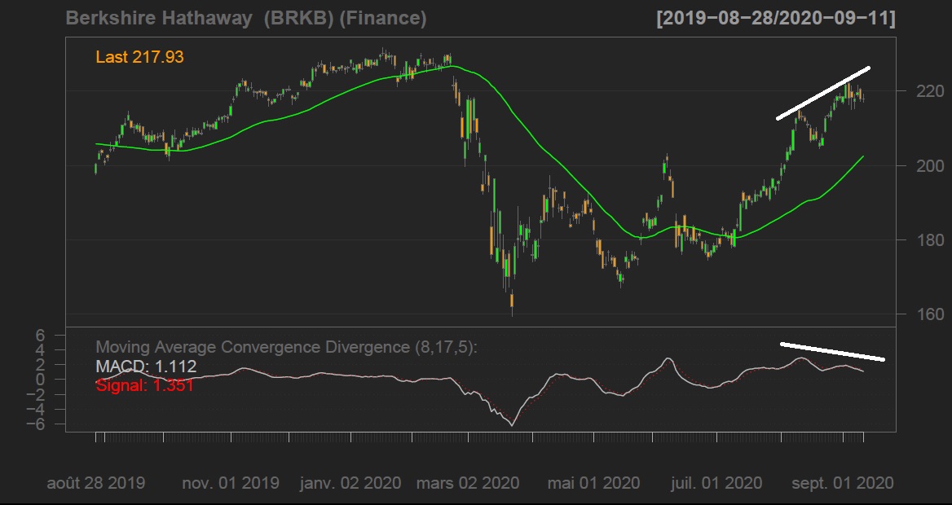Click the 'sept. 01 2020' date label
The width and height of the screenshot is (952, 505).
843,483
